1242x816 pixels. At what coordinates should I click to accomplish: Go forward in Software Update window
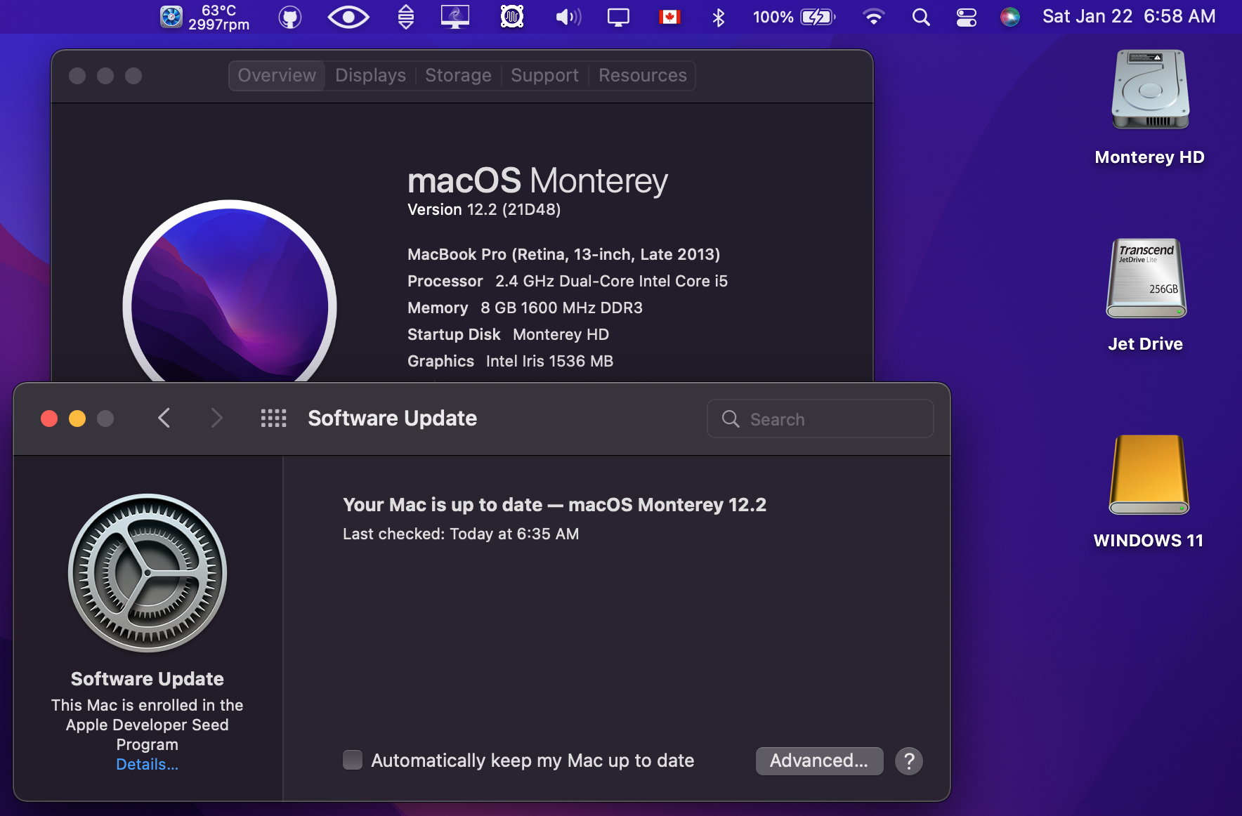[x=216, y=419]
